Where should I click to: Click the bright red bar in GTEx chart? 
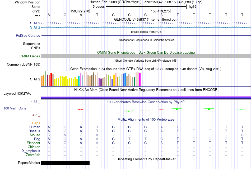point(51,80)
